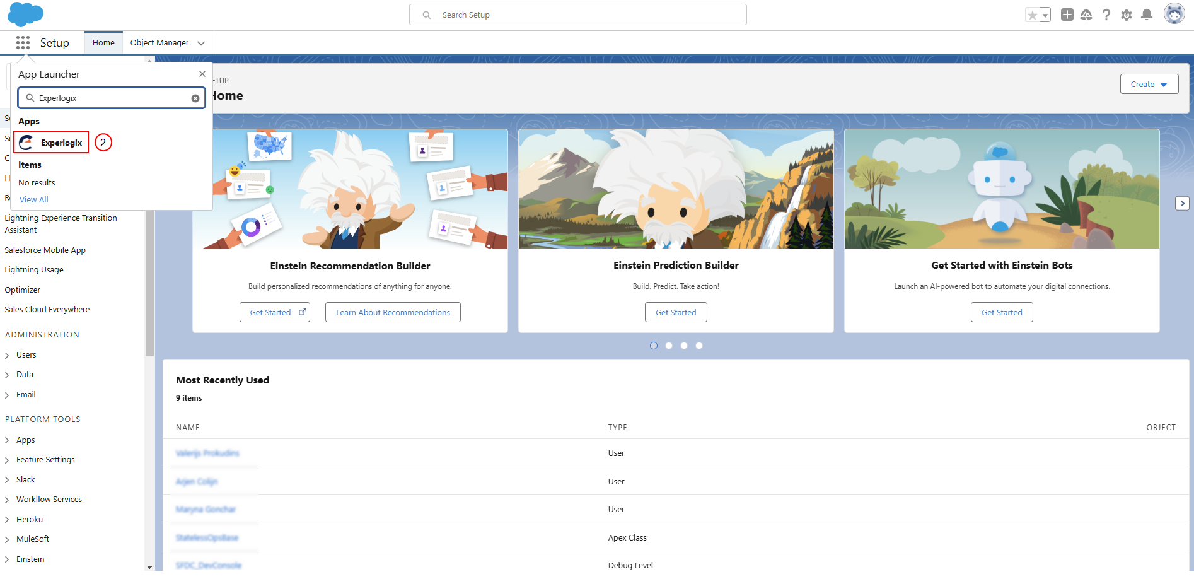The width and height of the screenshot is (1194, 579).
Task: Click View All in App Launcher
Action: coord(34,199)
